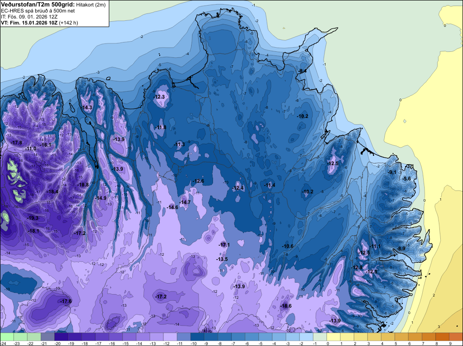
Task: Click the -10.6 temperature label
Action: point(288,246)
